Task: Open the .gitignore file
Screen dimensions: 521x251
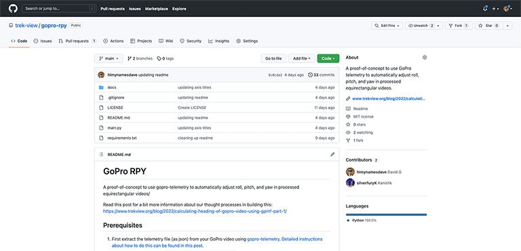Action: (116, 98)
